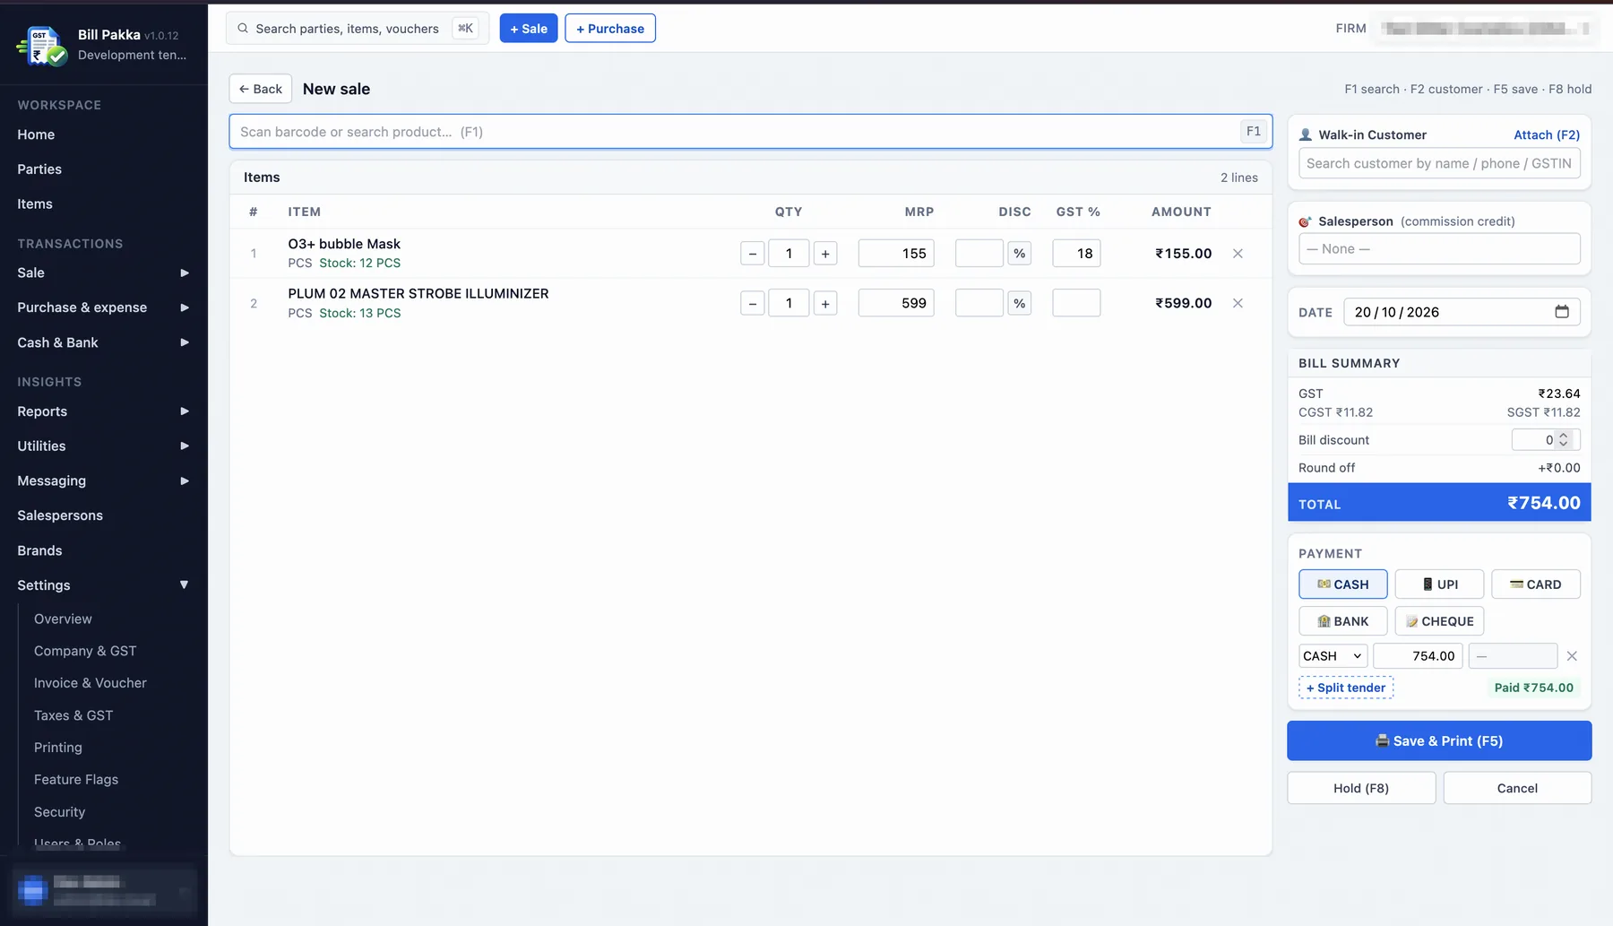Add a Split tender
Viewport: 1613px width, 926px height.
(1346, 688)
